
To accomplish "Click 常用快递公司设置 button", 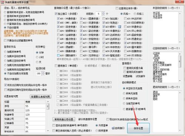I will [64, 119].
